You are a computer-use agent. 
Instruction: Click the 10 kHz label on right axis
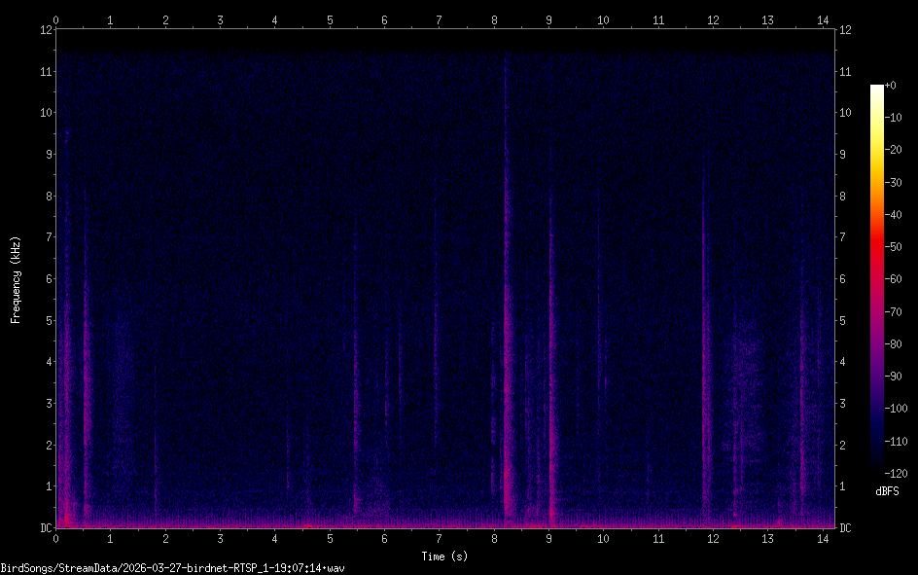coord(848,113)
